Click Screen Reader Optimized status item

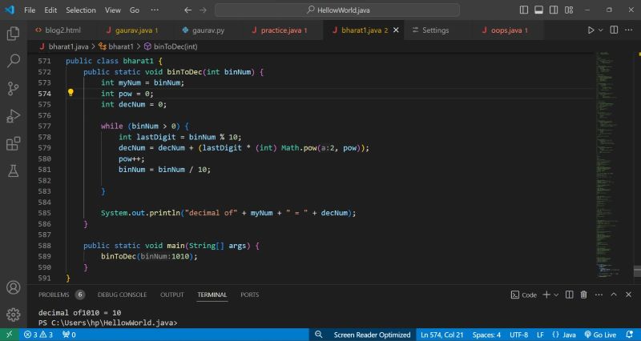[x=372, y=335]
